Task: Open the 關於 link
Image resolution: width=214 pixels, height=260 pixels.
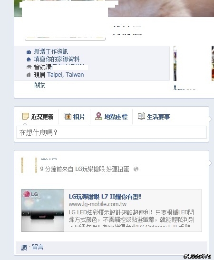Action: click(x=40, y=85)
